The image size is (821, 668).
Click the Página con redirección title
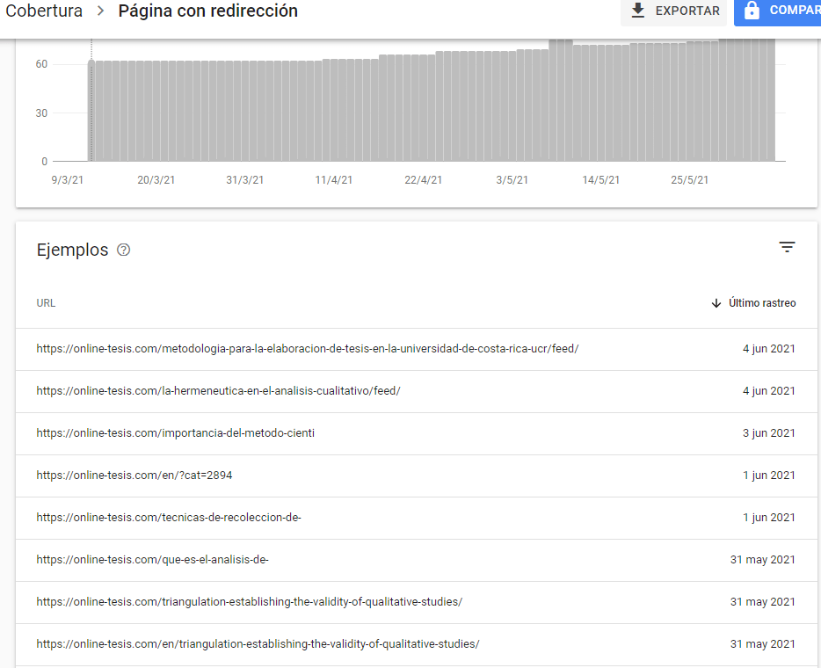(x=207, y=11)
